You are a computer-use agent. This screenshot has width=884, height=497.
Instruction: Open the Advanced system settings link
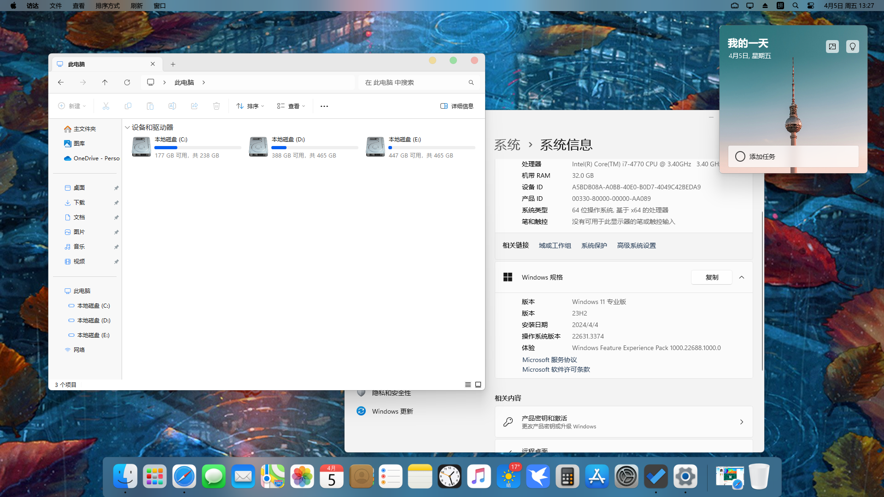pos(636,246)
